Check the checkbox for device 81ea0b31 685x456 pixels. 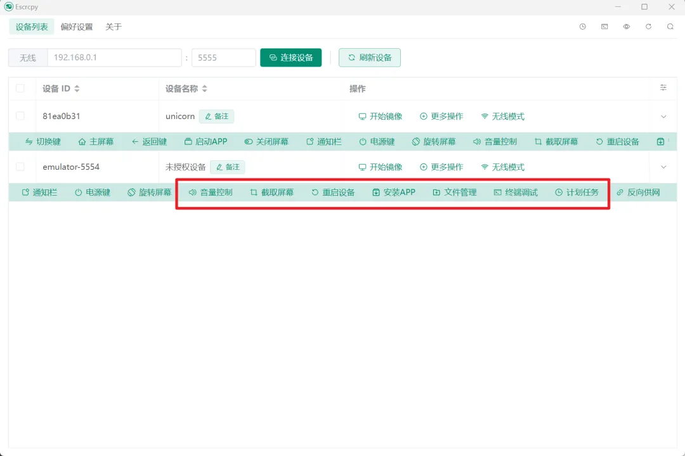point(20,116)
